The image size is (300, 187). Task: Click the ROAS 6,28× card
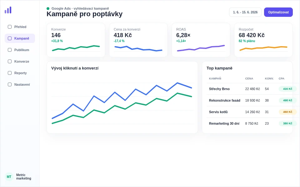201,40
